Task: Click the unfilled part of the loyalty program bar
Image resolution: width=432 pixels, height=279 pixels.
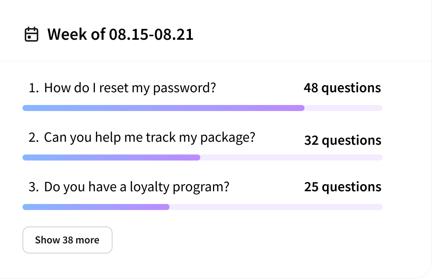Action: [x=276, y=207]
